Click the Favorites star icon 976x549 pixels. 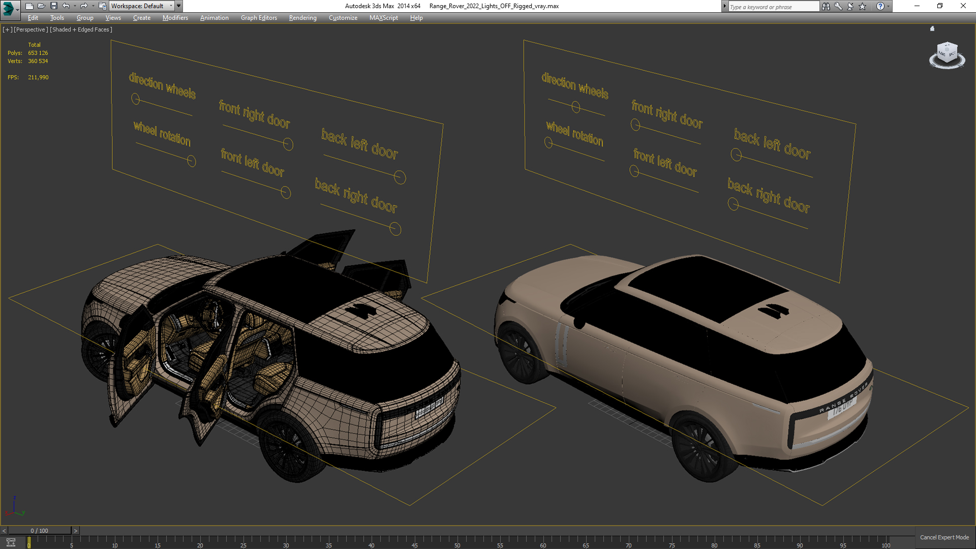(863, 6)
